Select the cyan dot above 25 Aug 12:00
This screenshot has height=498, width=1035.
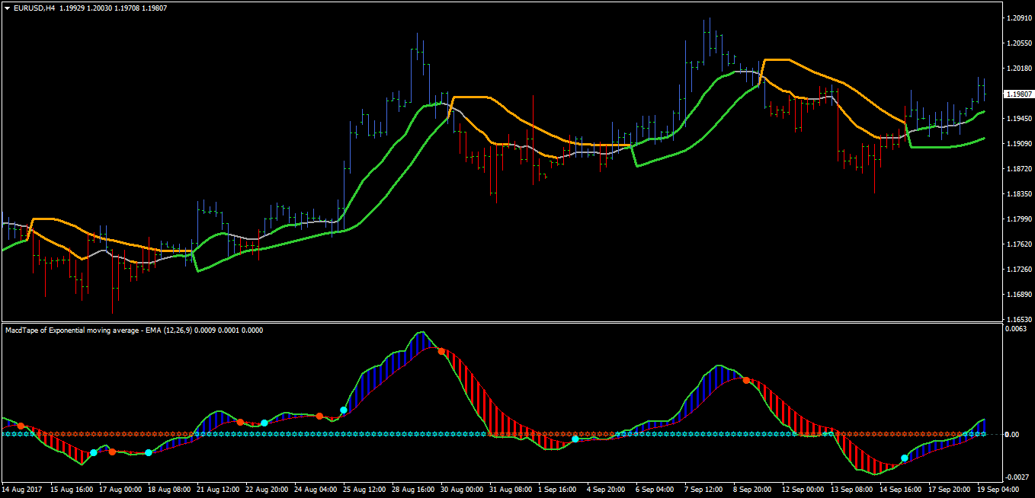click(x=344, y=410)
